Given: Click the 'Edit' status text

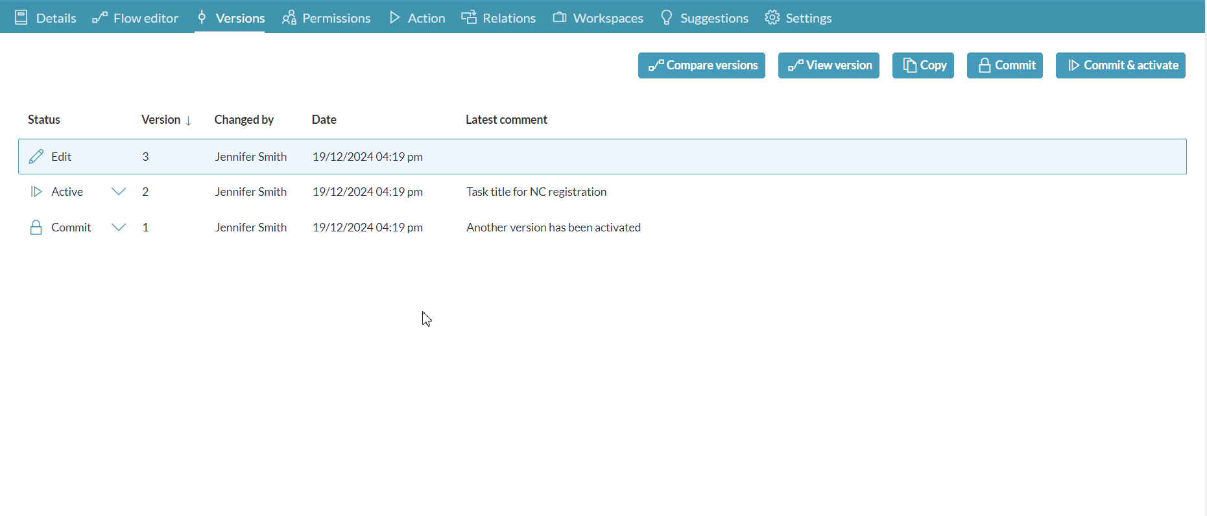Looking at the screenshot, I should pyautogui.click(x=62, y=157).
